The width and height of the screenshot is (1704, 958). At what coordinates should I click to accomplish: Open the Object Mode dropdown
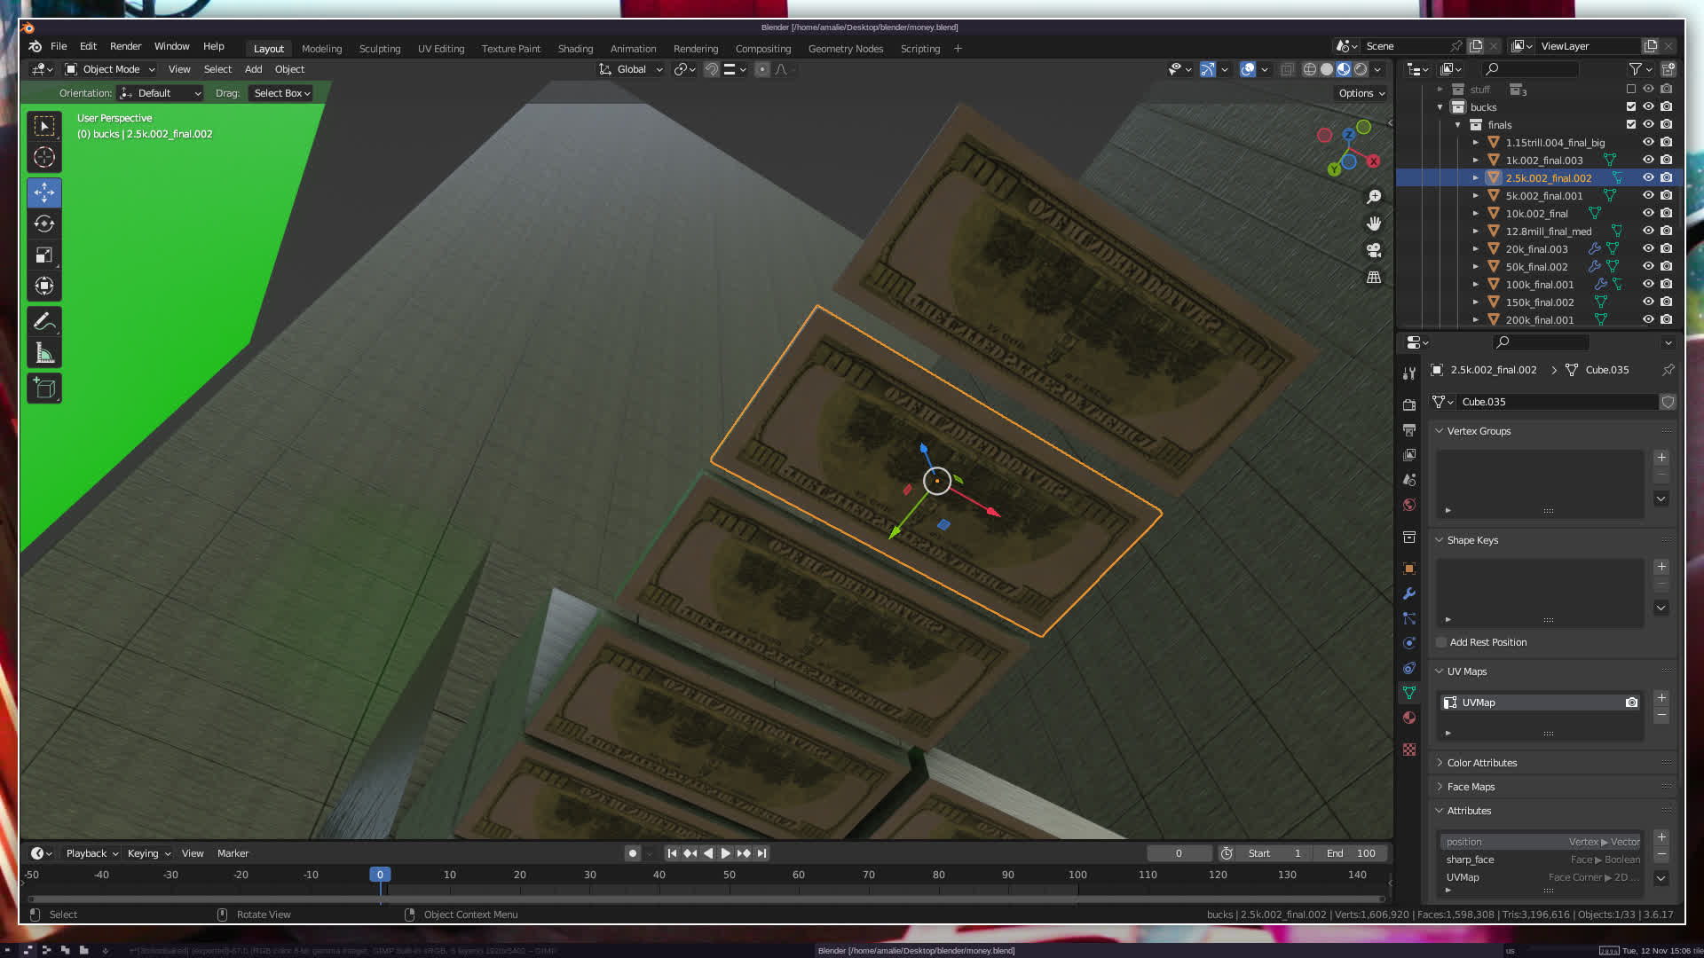click(x=111, y=69)
